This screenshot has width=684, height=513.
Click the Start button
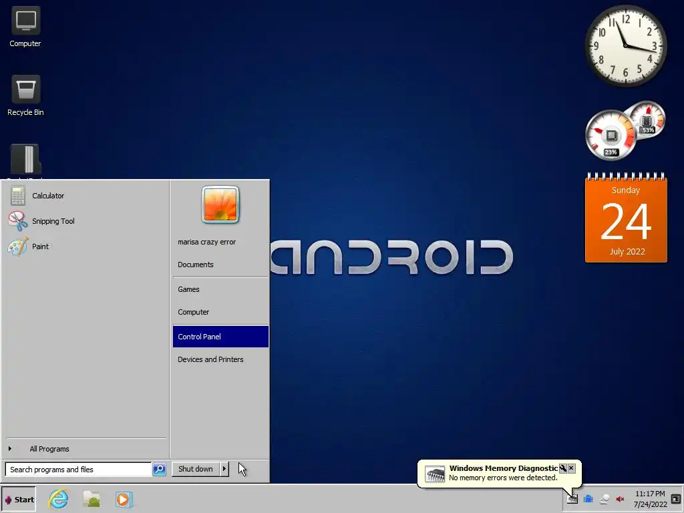point(18,500)
